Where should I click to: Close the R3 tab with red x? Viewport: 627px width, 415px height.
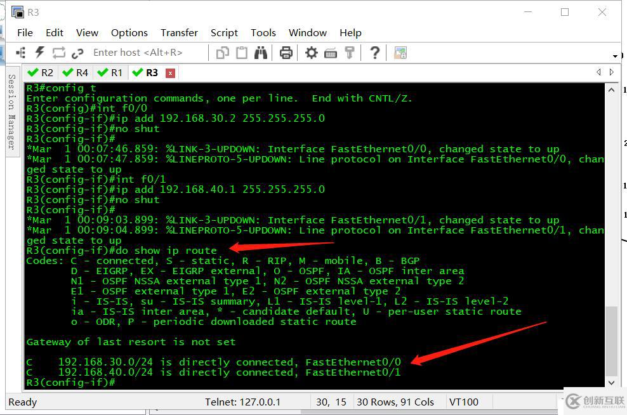coord(170,73)
